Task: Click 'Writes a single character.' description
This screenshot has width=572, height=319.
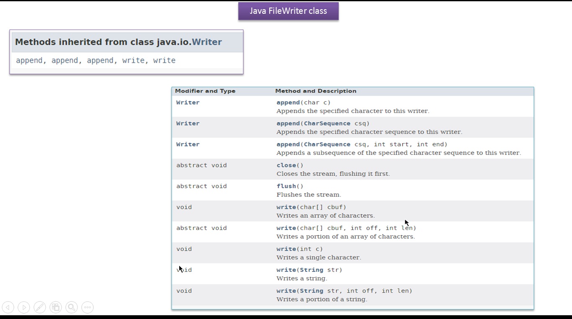Action: coord(319,257)
